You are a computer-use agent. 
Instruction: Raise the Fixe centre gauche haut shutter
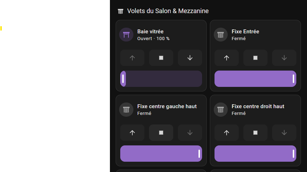(x=132, y=133)
